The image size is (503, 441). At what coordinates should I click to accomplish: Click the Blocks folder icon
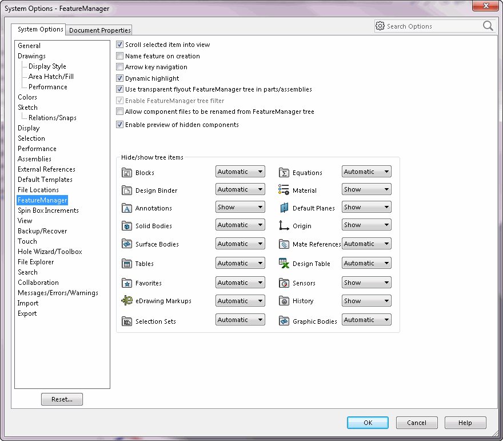(x=127, y=173)
